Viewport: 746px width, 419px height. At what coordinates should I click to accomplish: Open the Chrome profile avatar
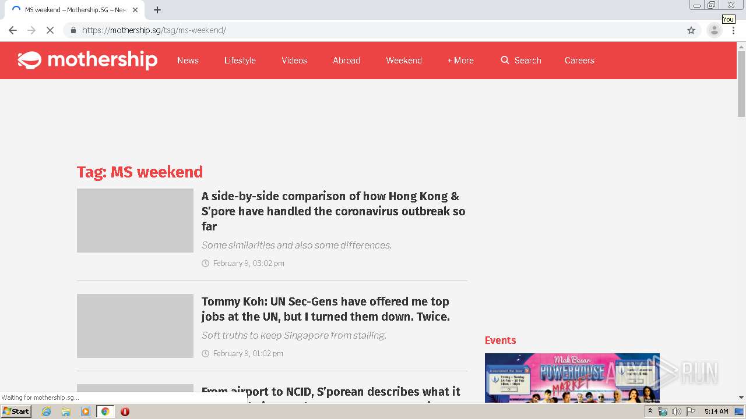[714, 30]
